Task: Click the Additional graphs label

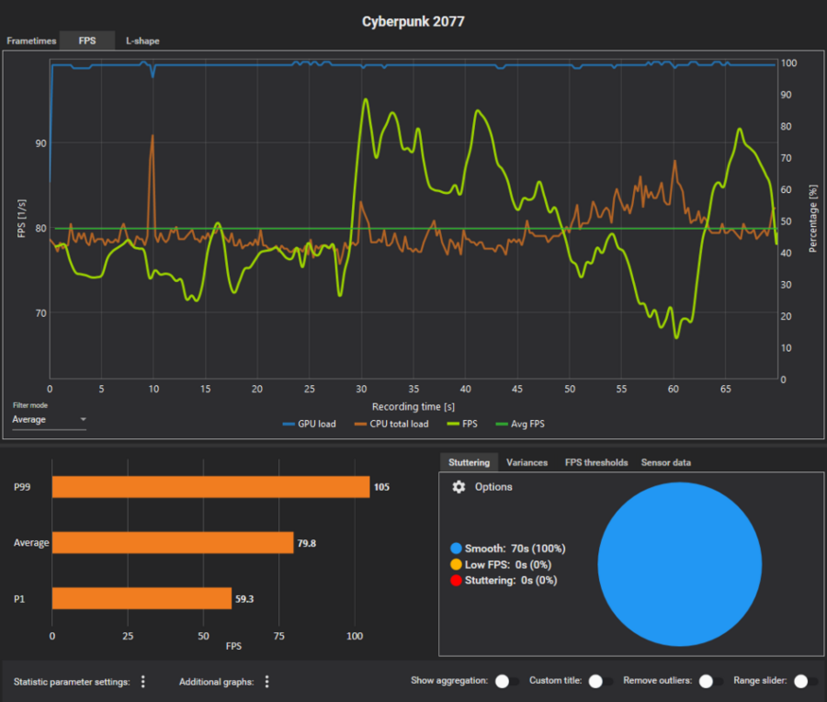Action: coord(216,682)
